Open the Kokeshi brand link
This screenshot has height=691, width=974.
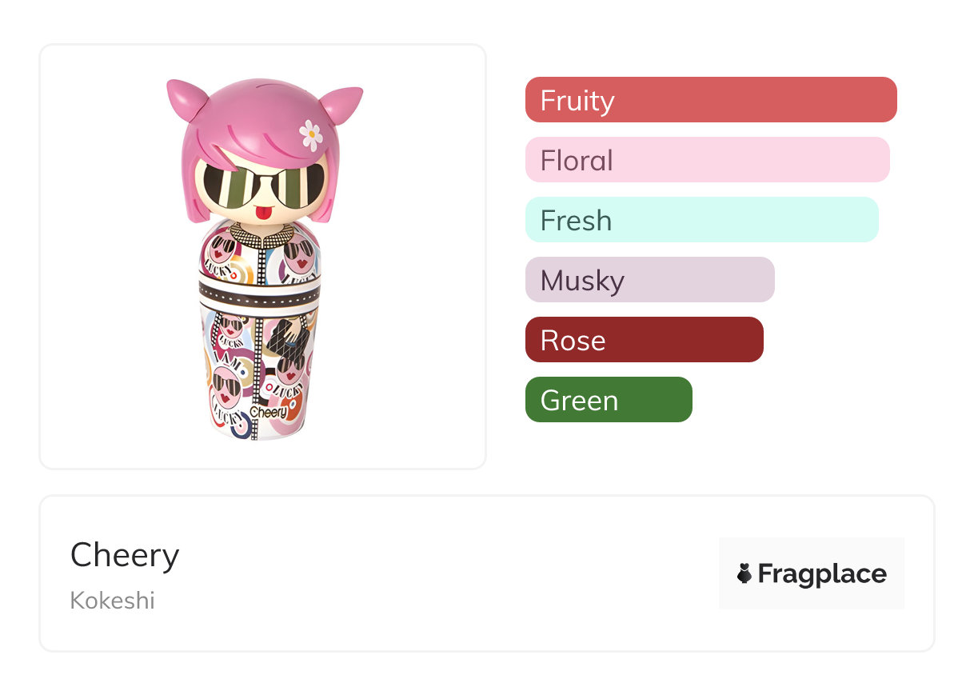pyautogui.click(x=113, y=600)
